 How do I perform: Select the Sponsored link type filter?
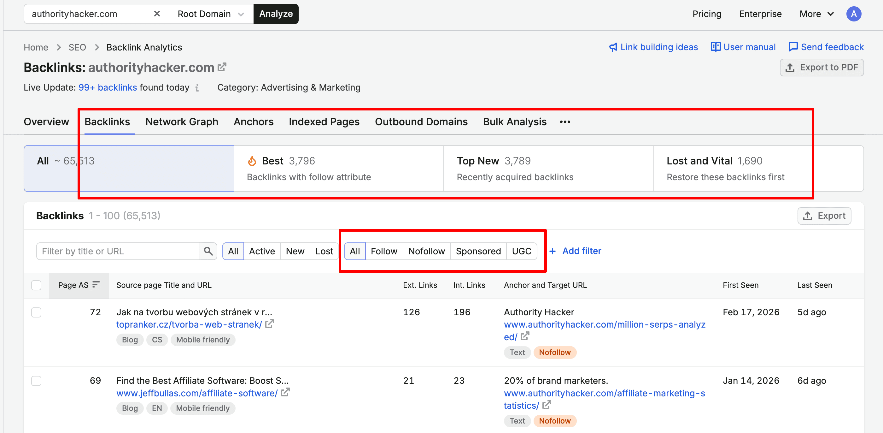[x=478, y=251]
